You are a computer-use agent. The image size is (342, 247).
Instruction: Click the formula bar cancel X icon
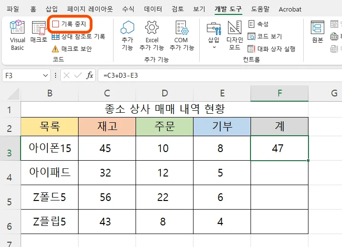click(x=67, y=76)
